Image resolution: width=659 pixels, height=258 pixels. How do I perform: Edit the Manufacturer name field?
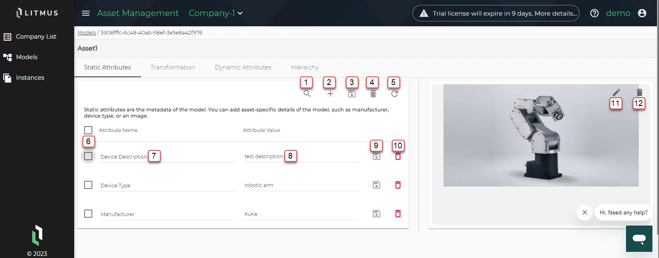(168, 214)
